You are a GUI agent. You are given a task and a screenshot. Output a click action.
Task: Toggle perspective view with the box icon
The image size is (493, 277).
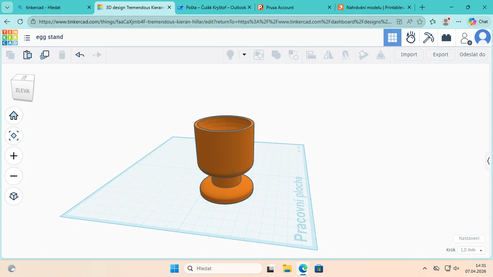point(14,196)
